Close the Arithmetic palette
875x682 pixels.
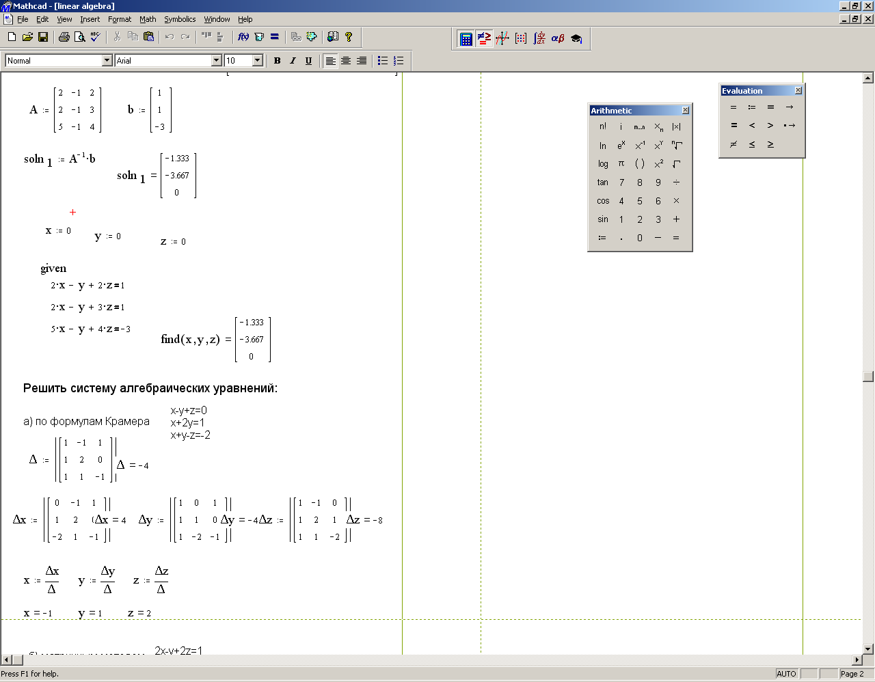[x=685, y=110]
